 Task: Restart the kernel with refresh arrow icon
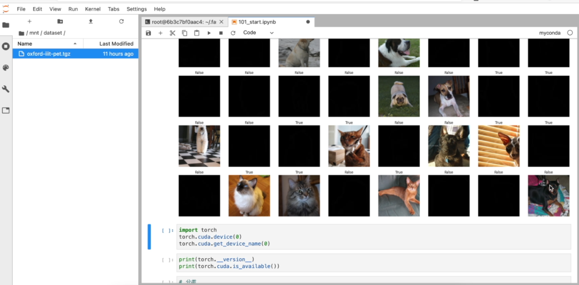point(233,33)
